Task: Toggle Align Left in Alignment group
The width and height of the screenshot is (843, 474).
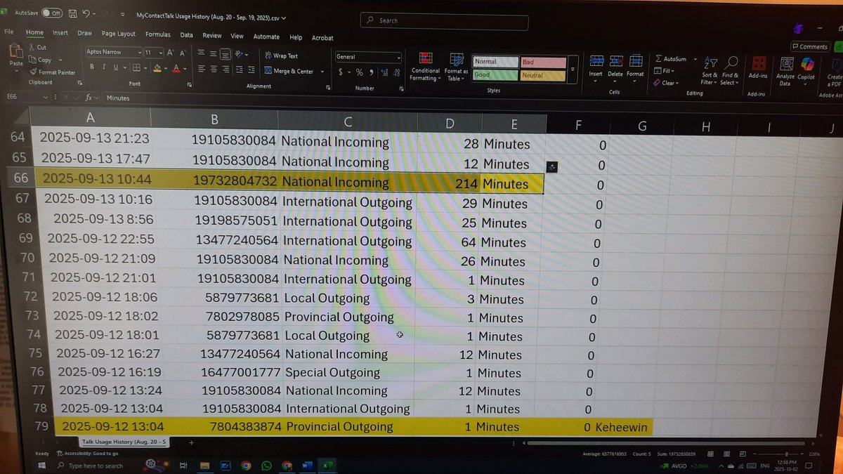Action: (202, 69)
